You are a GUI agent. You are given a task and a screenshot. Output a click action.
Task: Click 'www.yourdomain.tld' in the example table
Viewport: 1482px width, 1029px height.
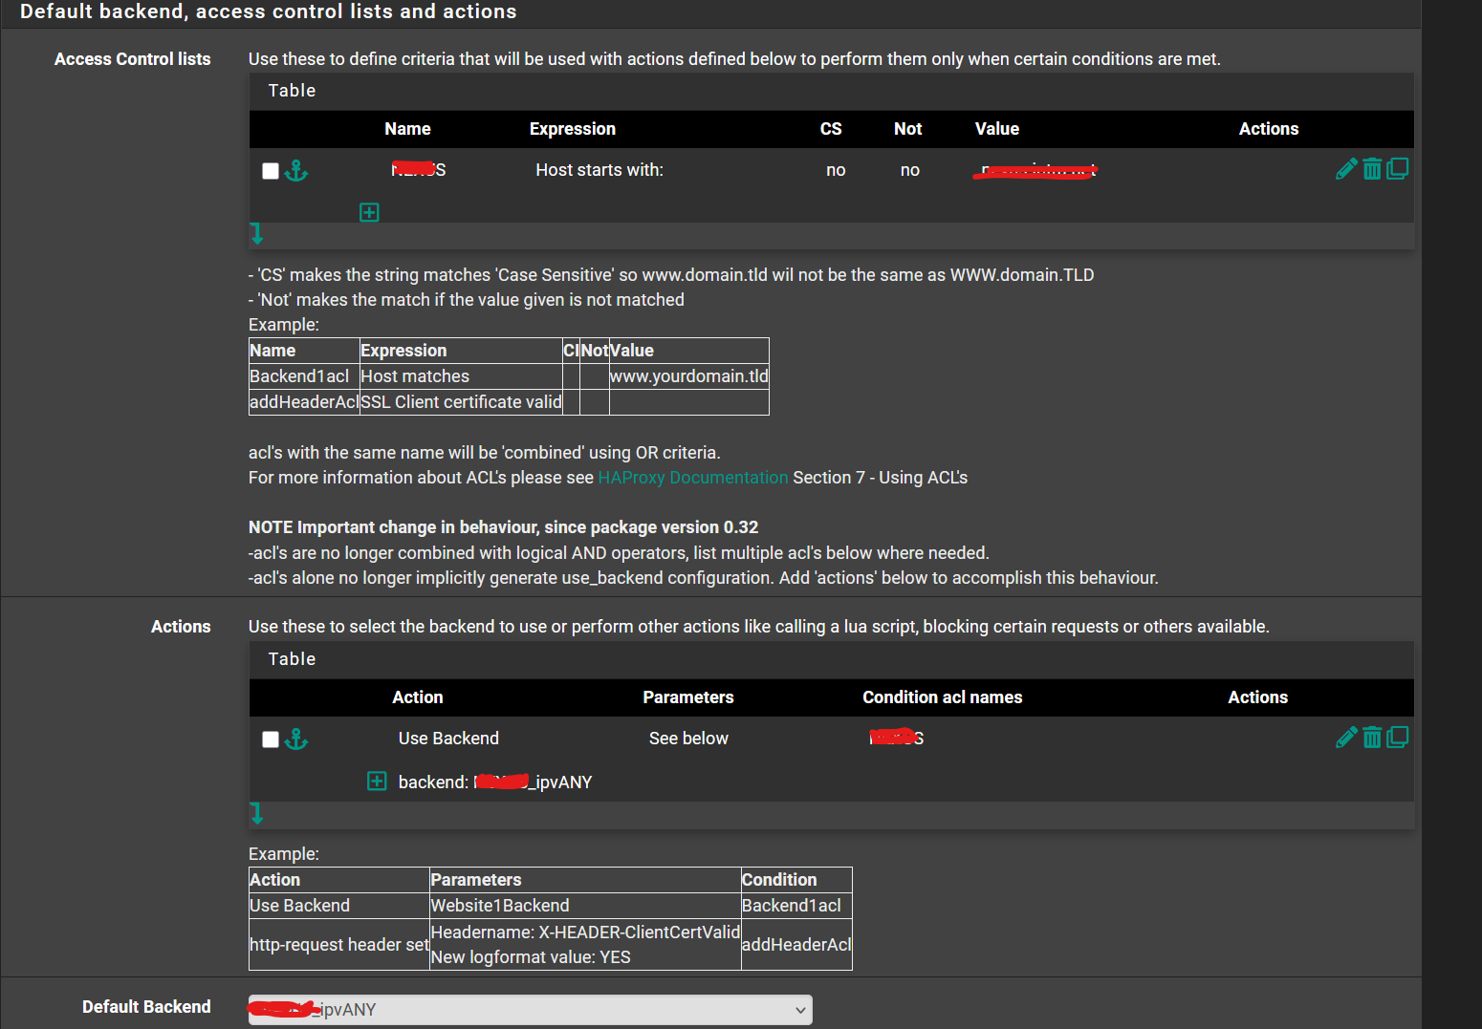coord(688,376)
